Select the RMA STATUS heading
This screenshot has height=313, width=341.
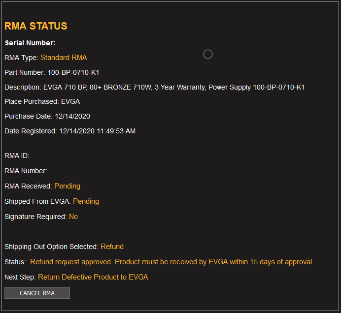click(x=36, y=26)
